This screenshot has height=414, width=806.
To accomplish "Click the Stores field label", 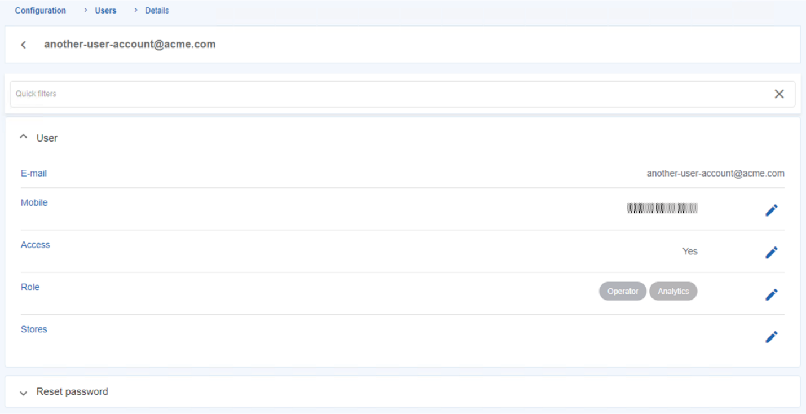I will 34,329.
